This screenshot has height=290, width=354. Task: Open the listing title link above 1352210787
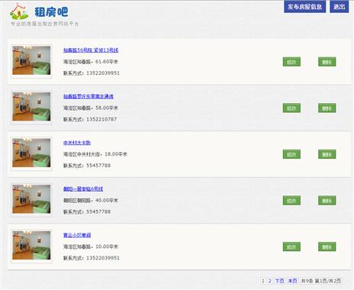pyautogui.click(x=88, y=96)
